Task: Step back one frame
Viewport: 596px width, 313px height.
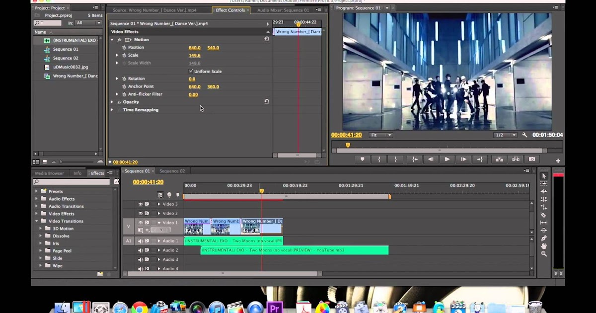Action: click(x=431, y=159)
